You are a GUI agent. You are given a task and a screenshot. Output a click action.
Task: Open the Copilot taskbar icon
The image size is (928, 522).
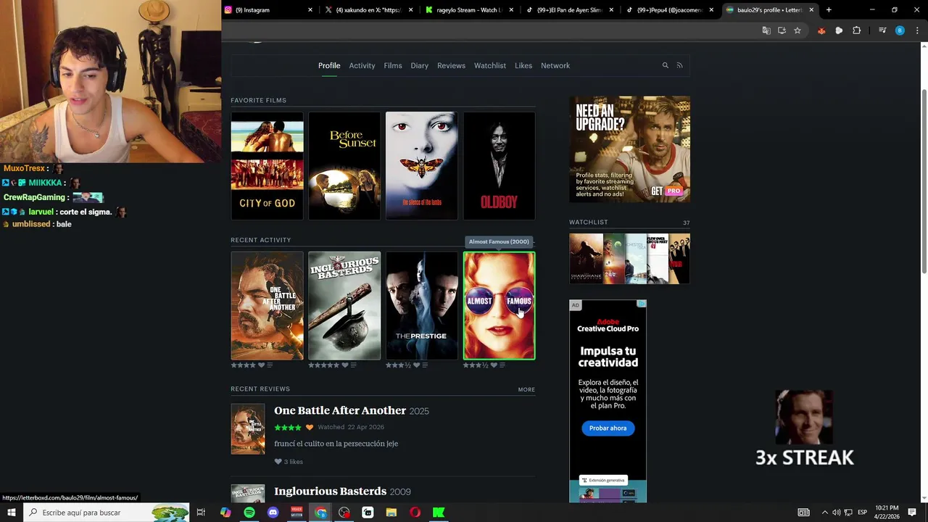(225, 513)
